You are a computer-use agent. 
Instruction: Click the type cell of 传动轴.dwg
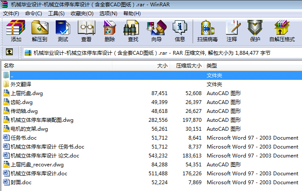(x=224, y=111)
